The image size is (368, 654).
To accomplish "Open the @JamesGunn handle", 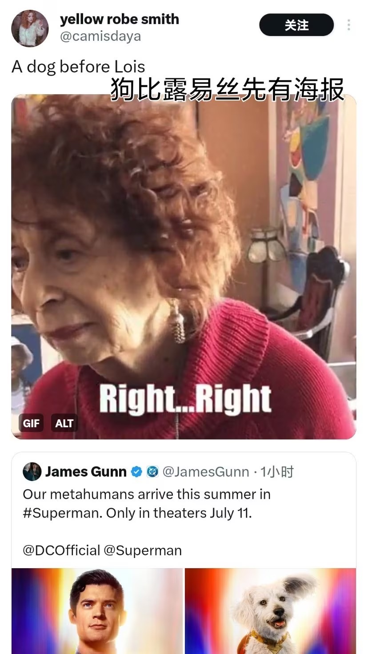I will tap(206, 472).
